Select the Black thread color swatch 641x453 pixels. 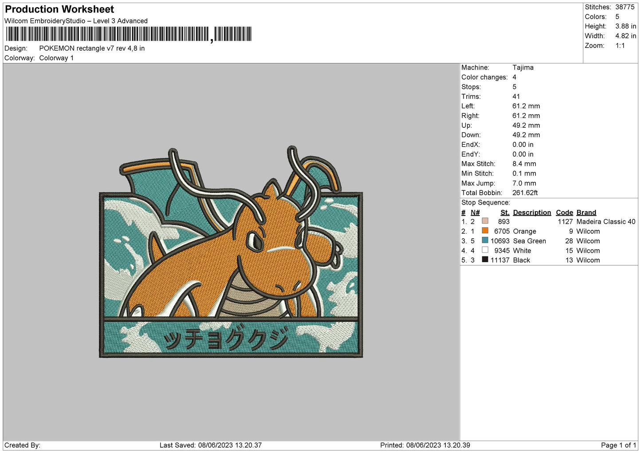pos(485,260)
